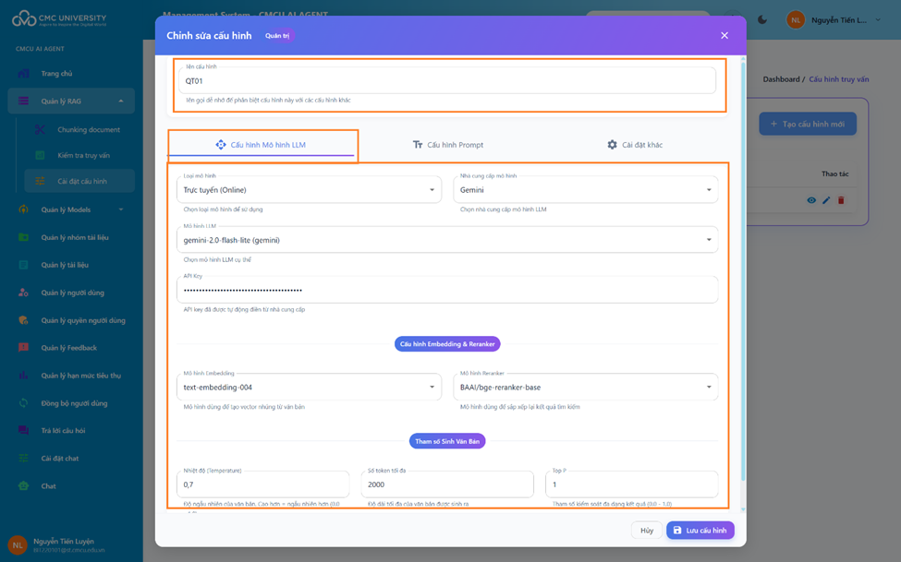Click the Hủy cancel button
Image resolution: width=901 pixels, height=562 pixels.
[647, 531]
